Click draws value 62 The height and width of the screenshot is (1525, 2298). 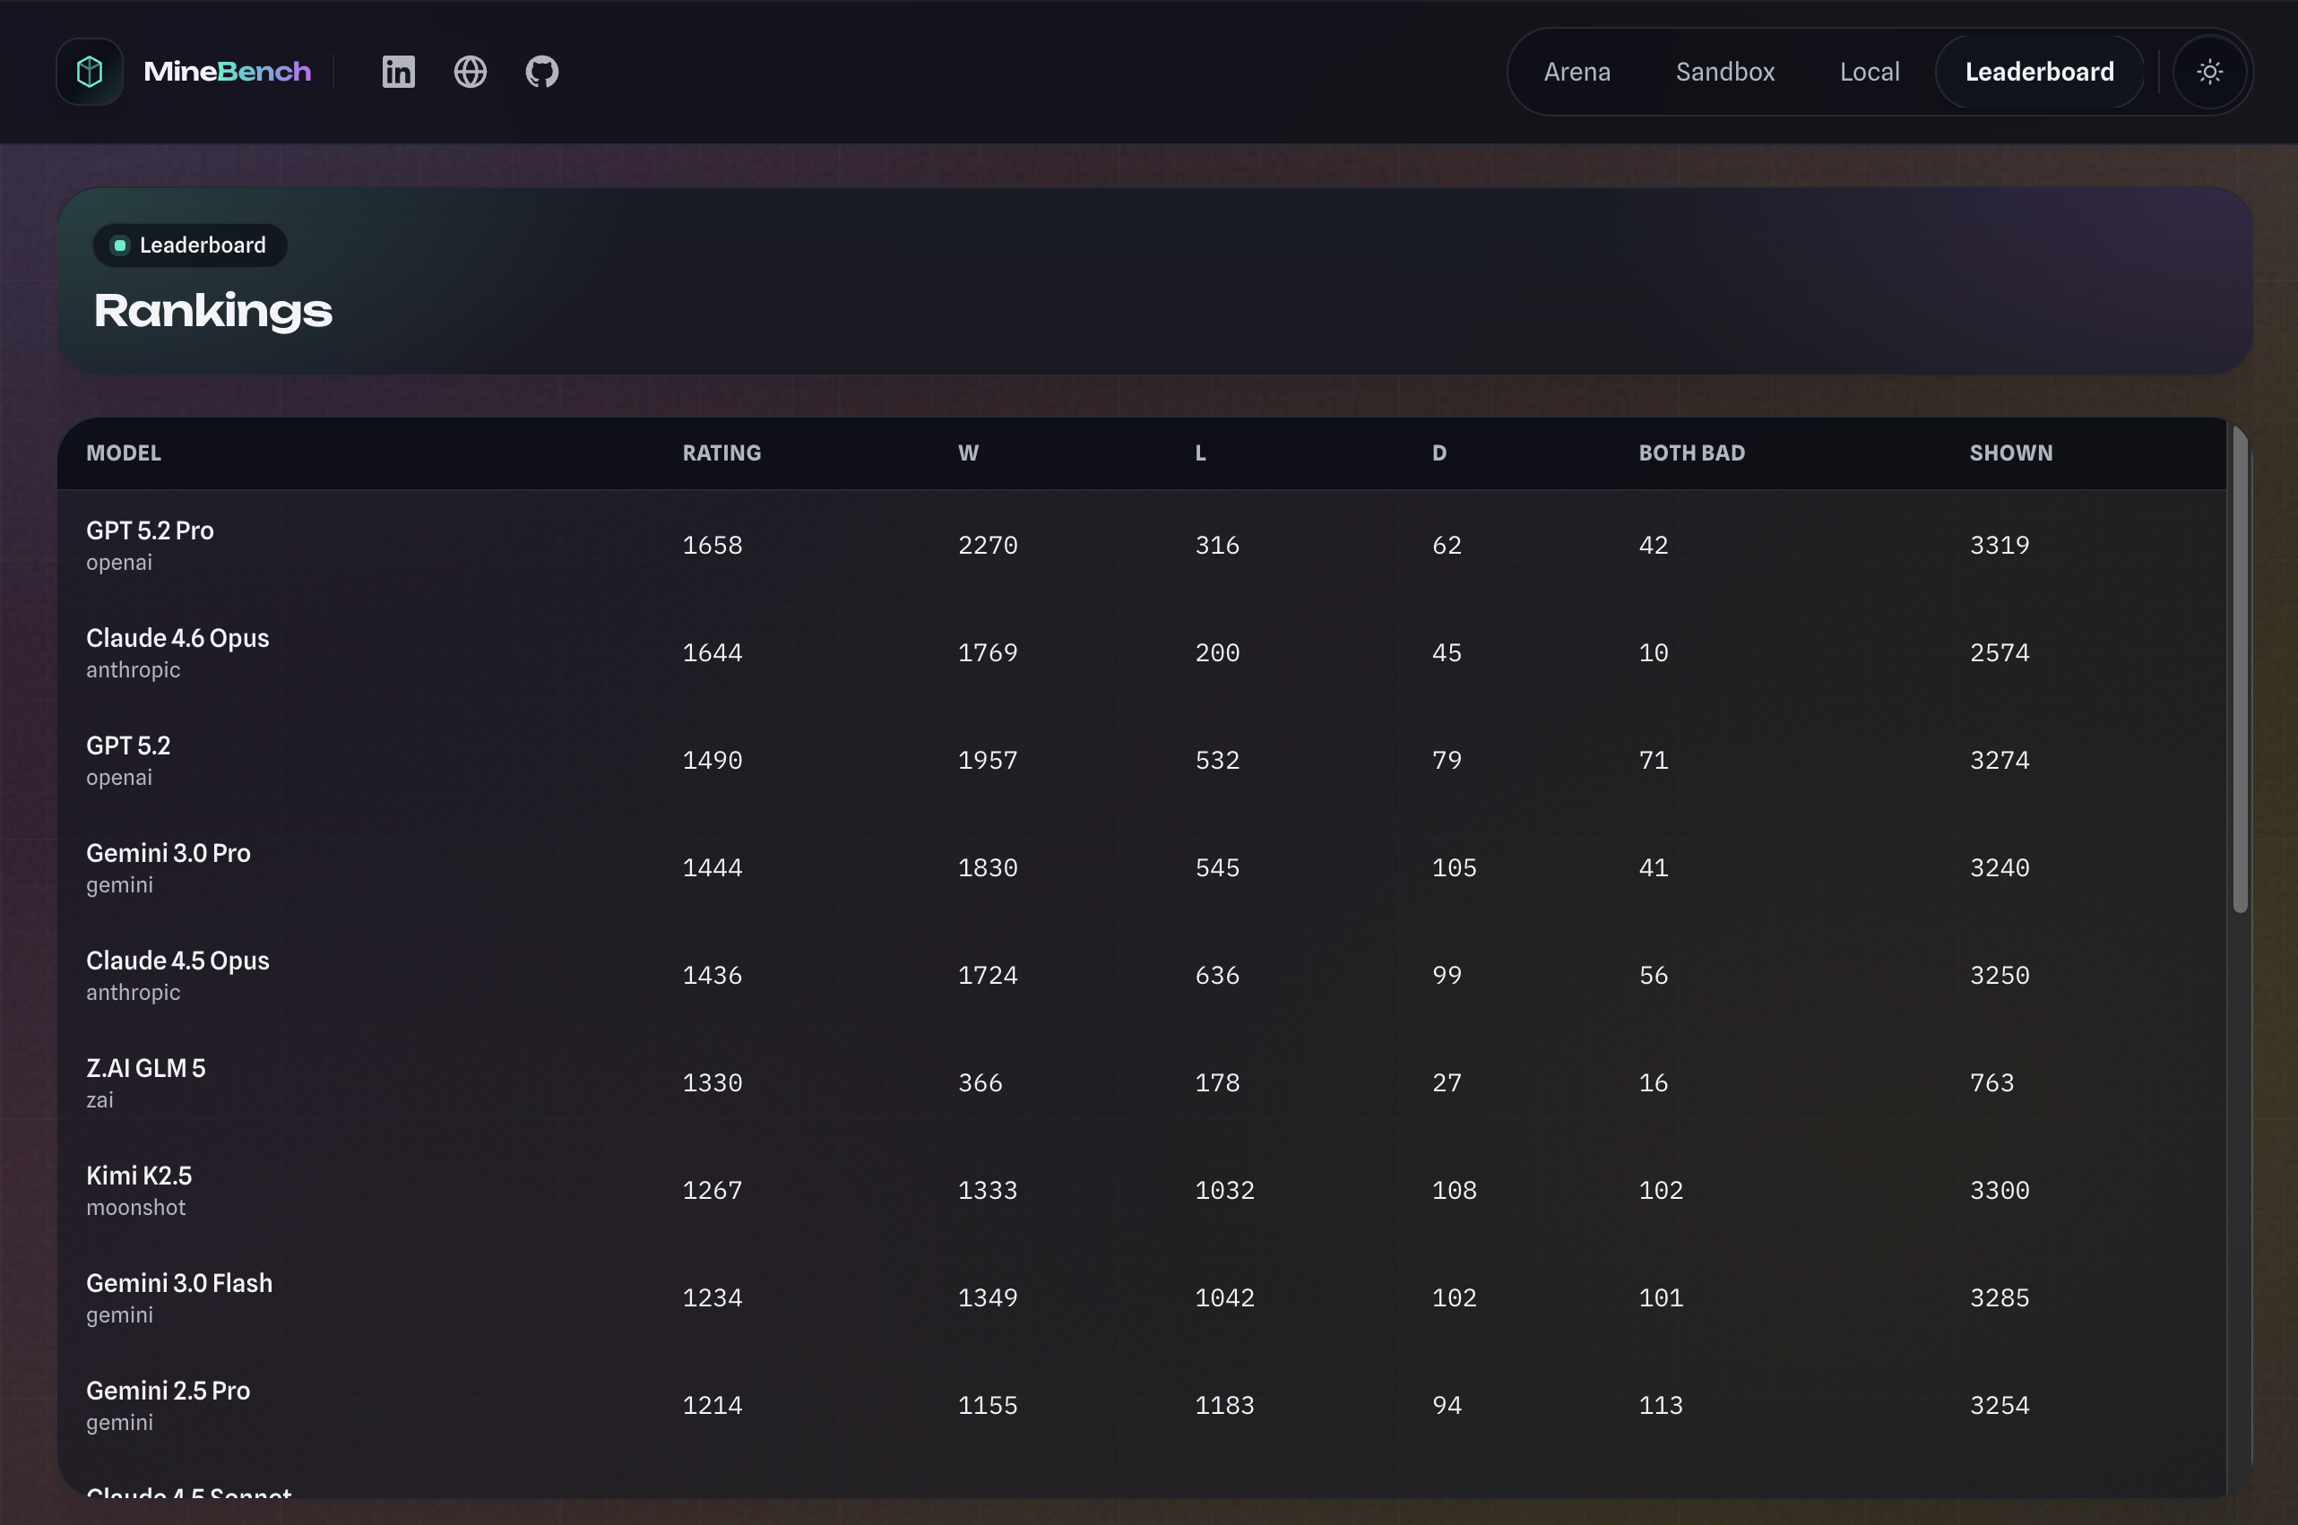[x=1447, y=545]
